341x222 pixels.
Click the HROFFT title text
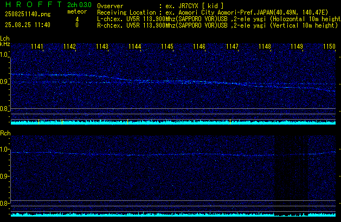(x=34, y=4)
